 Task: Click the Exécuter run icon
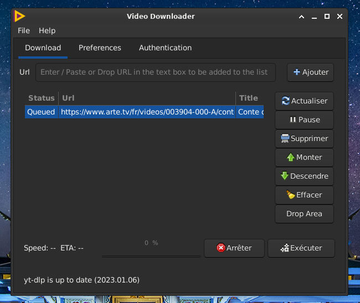pyautogui.click(x=285, y=248)
